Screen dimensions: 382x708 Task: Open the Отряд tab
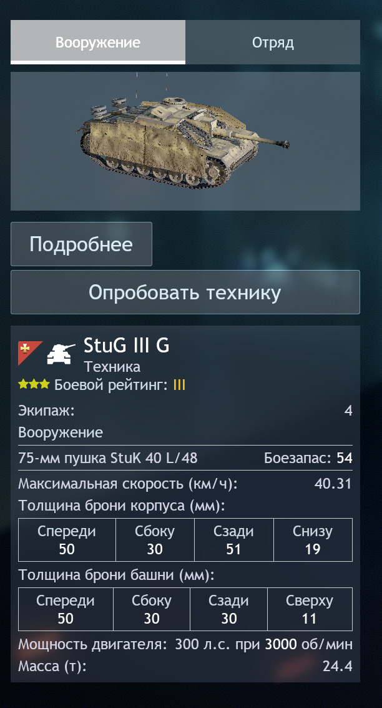pos(273,42)
